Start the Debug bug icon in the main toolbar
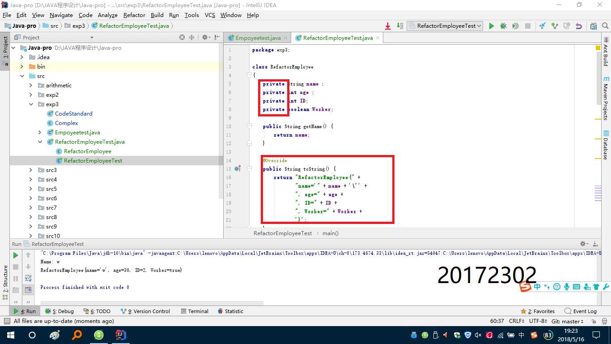611x344 pixels. pyautogui.click(x=503, y=26)
